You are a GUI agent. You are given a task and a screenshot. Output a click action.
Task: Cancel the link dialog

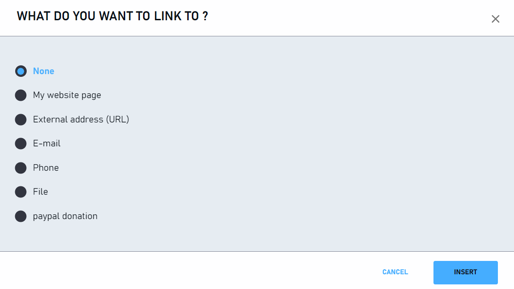click(395, 272)
